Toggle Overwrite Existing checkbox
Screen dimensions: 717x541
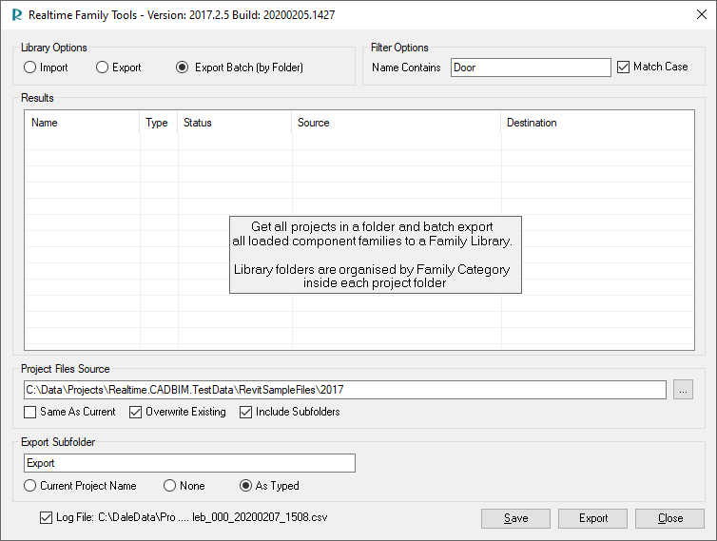[x=135, y=412]
